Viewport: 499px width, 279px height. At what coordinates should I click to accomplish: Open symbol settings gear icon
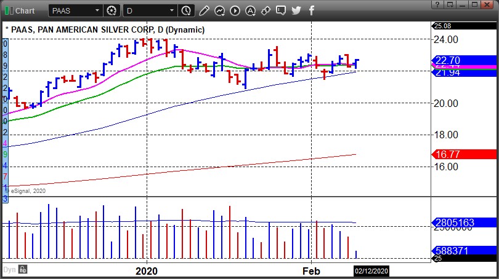(112, 10)
